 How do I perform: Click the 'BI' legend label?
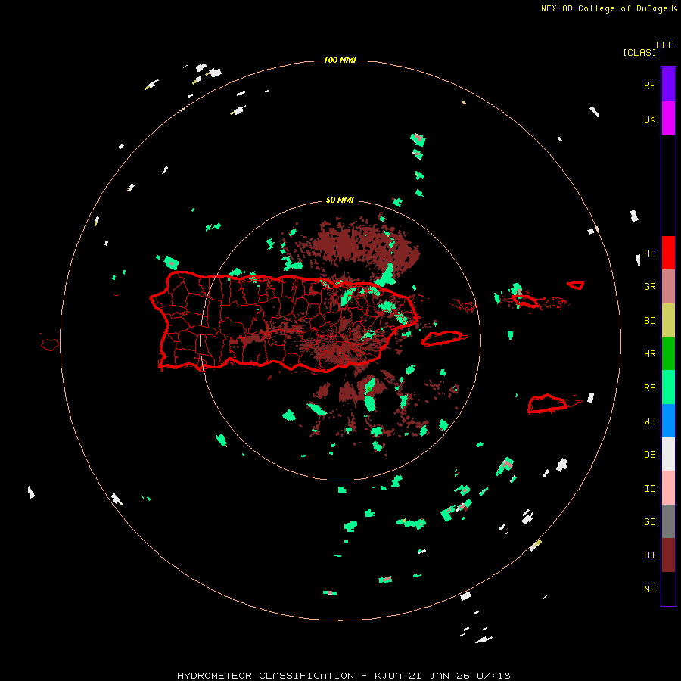(649, 555)
